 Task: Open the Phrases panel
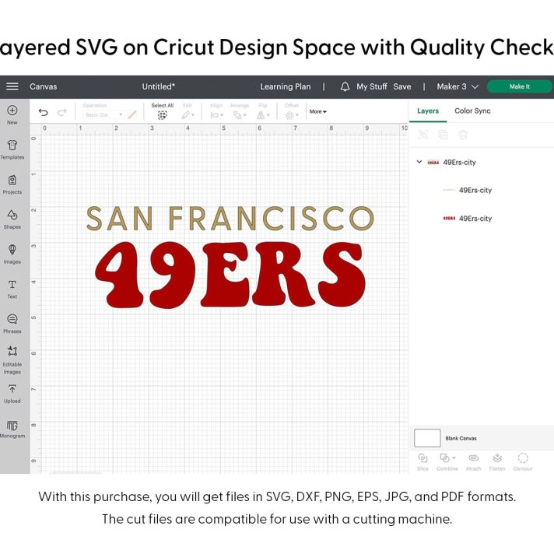tap(12, 324)
